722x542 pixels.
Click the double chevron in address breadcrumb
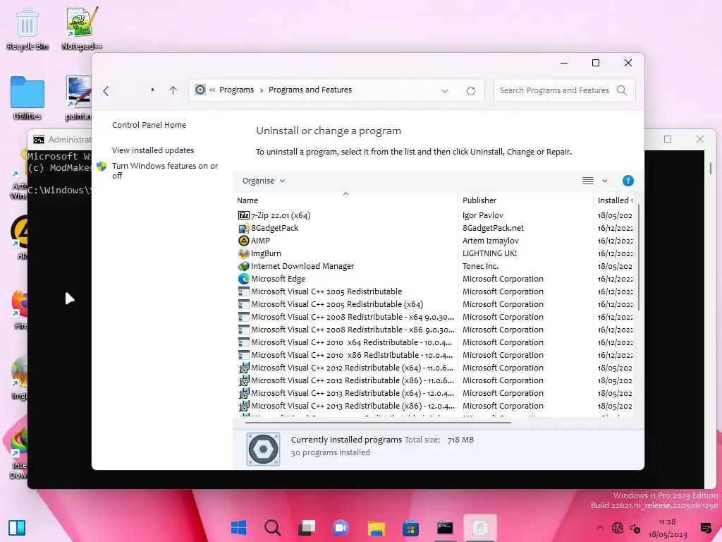[212, 90]
